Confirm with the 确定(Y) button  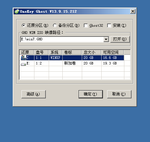click(x=91, y=94)
